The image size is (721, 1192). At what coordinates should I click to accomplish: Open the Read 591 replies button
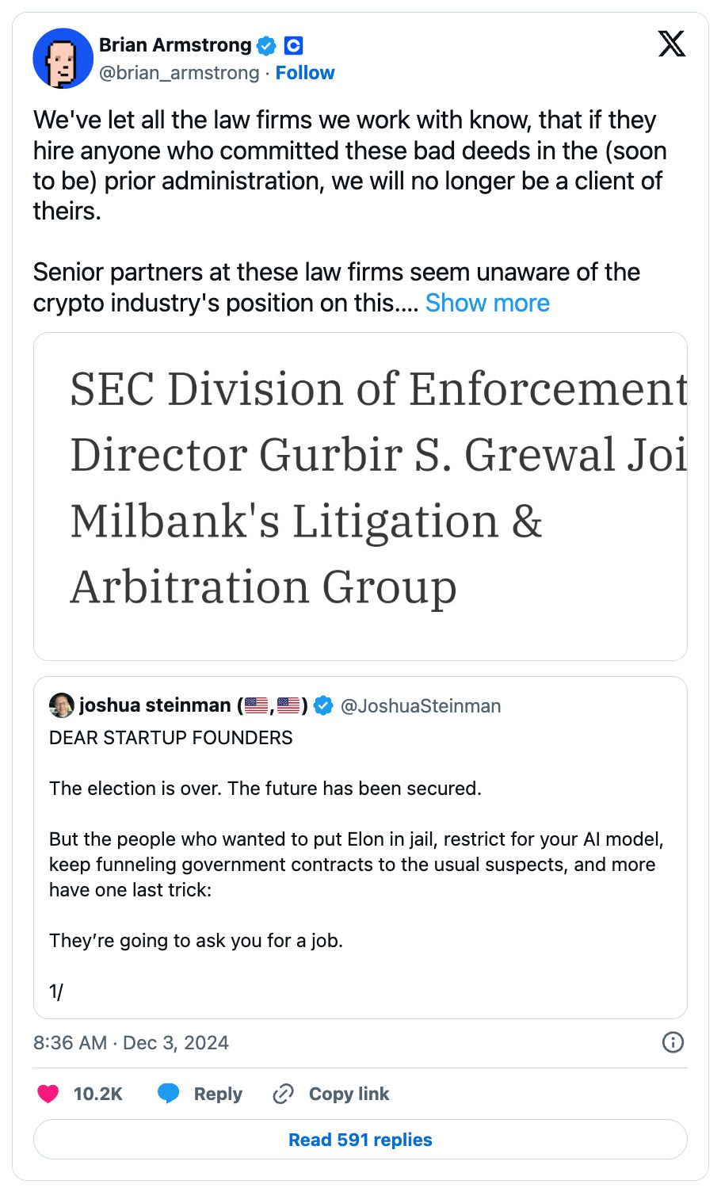click(x=360, y=1140)
